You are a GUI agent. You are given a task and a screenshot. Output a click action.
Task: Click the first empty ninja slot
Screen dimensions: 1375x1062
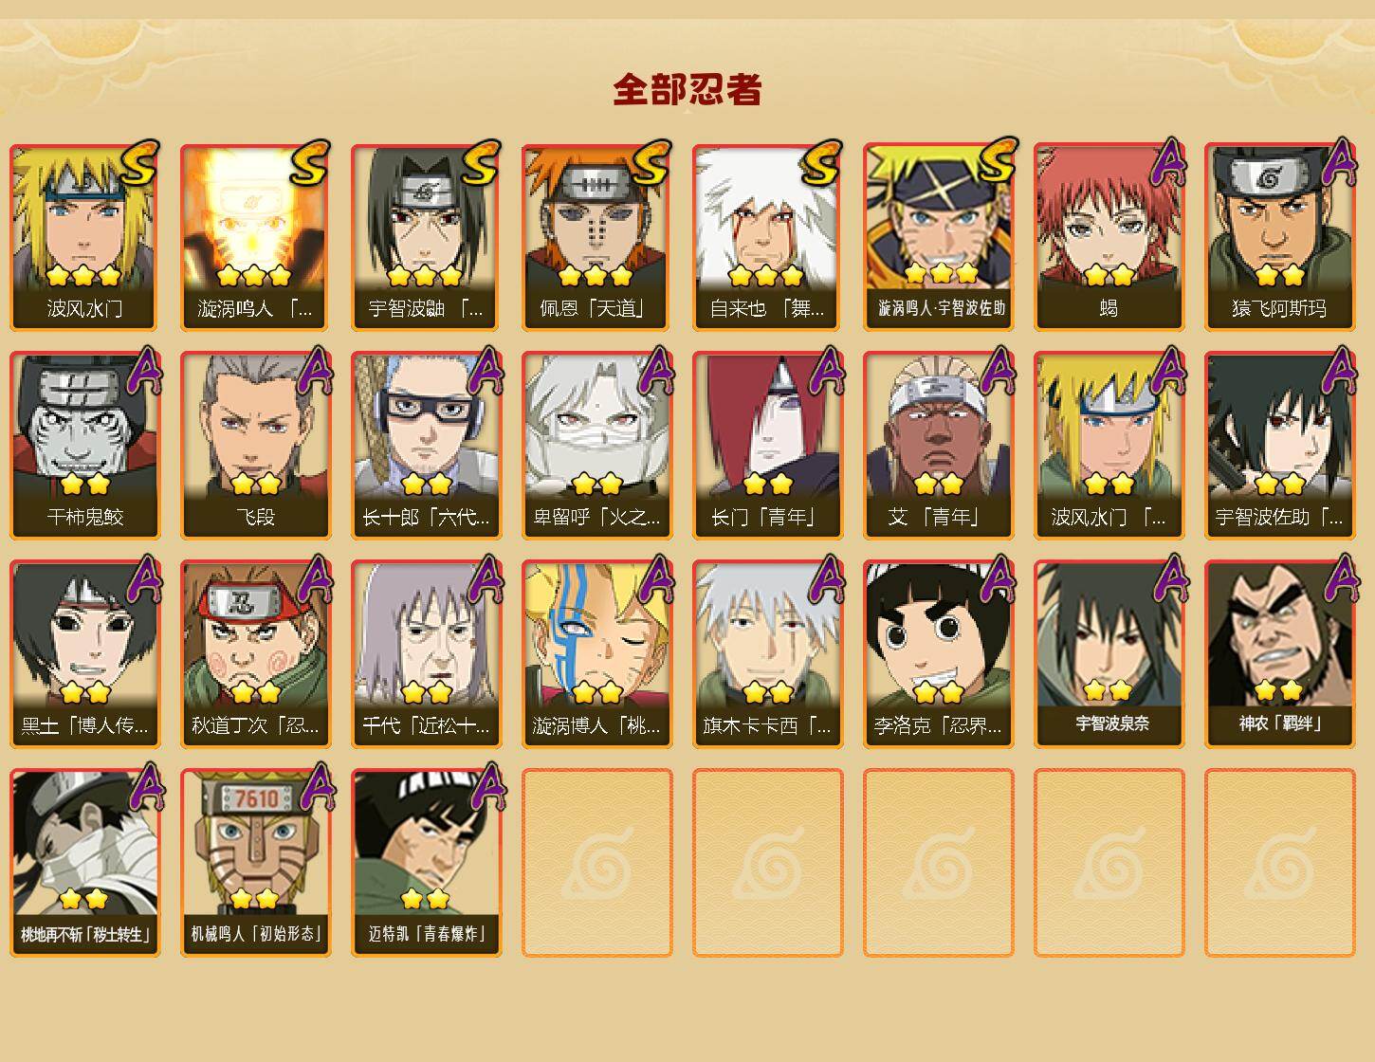pyautogui.click(x=596, y=863)
